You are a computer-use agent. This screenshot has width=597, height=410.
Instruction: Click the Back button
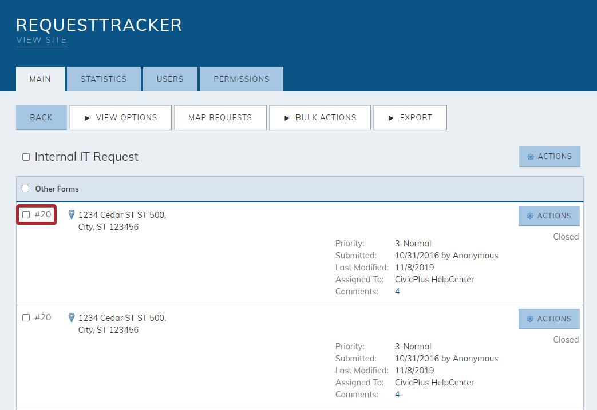tap(42, 118)
